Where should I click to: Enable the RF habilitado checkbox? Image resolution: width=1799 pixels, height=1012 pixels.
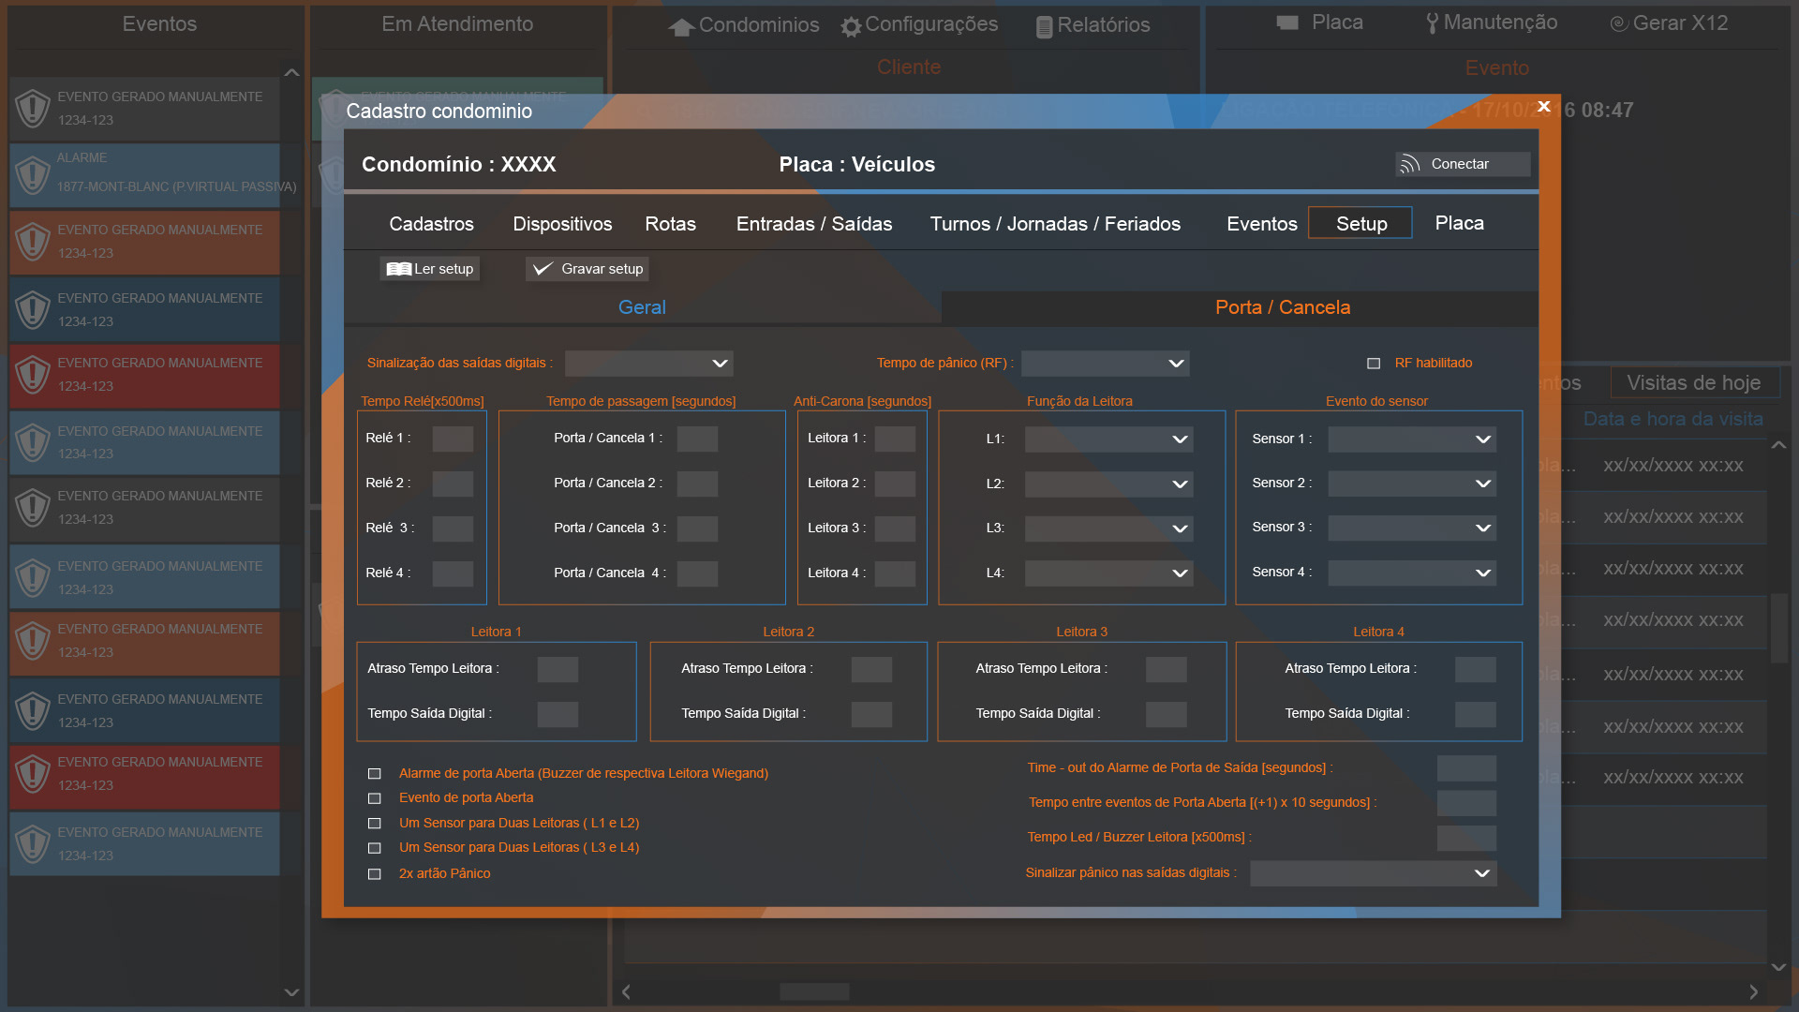1374,364
